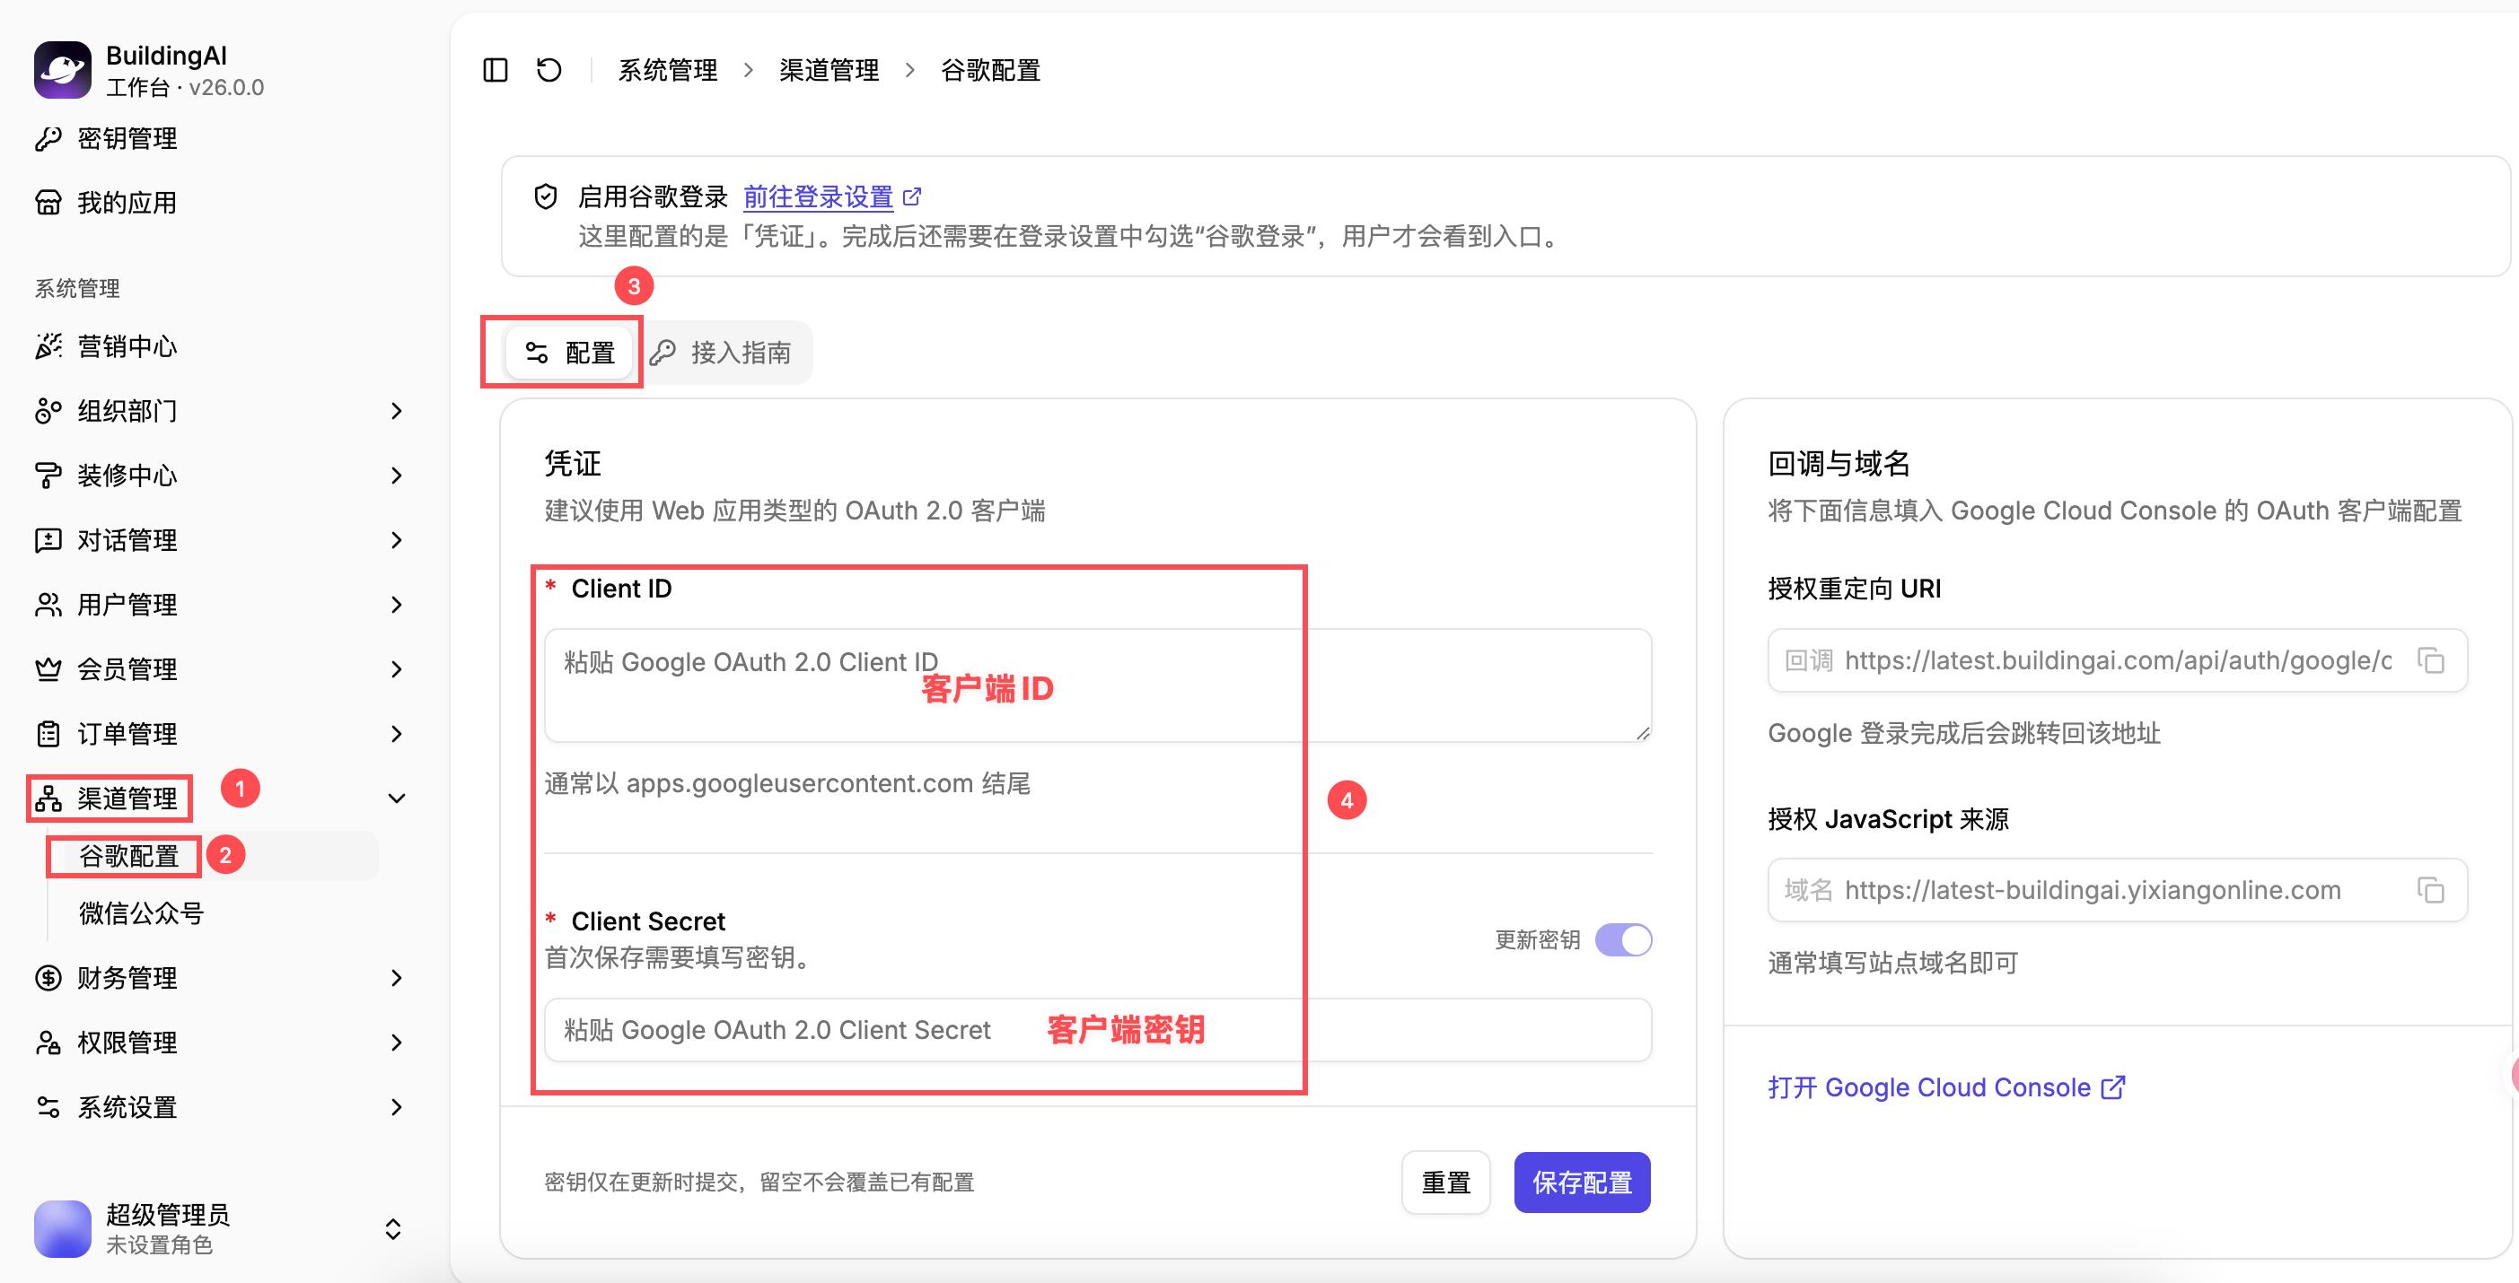Click the 授权 JavaScript 来源 field

[2117, 890]
